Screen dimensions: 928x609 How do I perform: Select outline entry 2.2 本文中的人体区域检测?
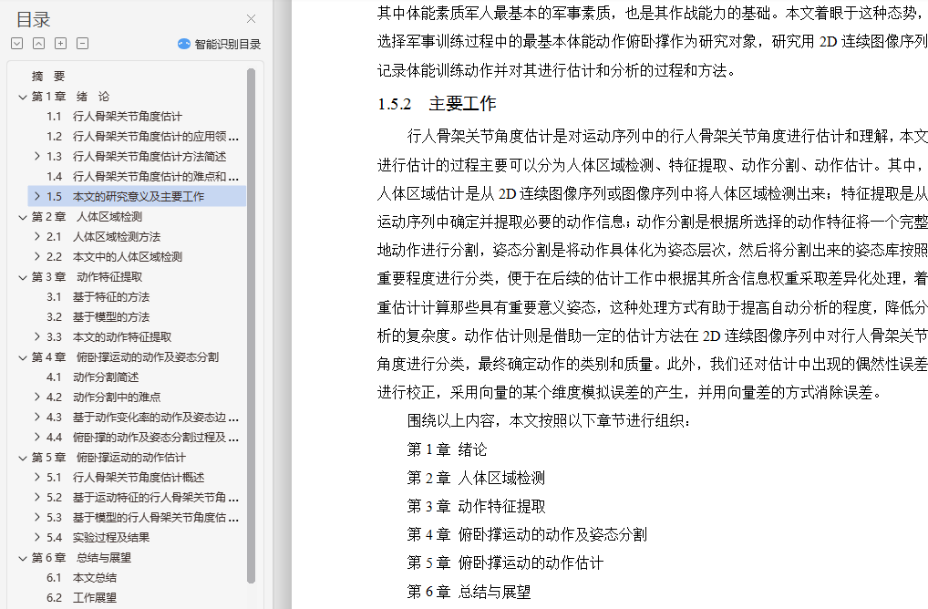tap(114, 257)
